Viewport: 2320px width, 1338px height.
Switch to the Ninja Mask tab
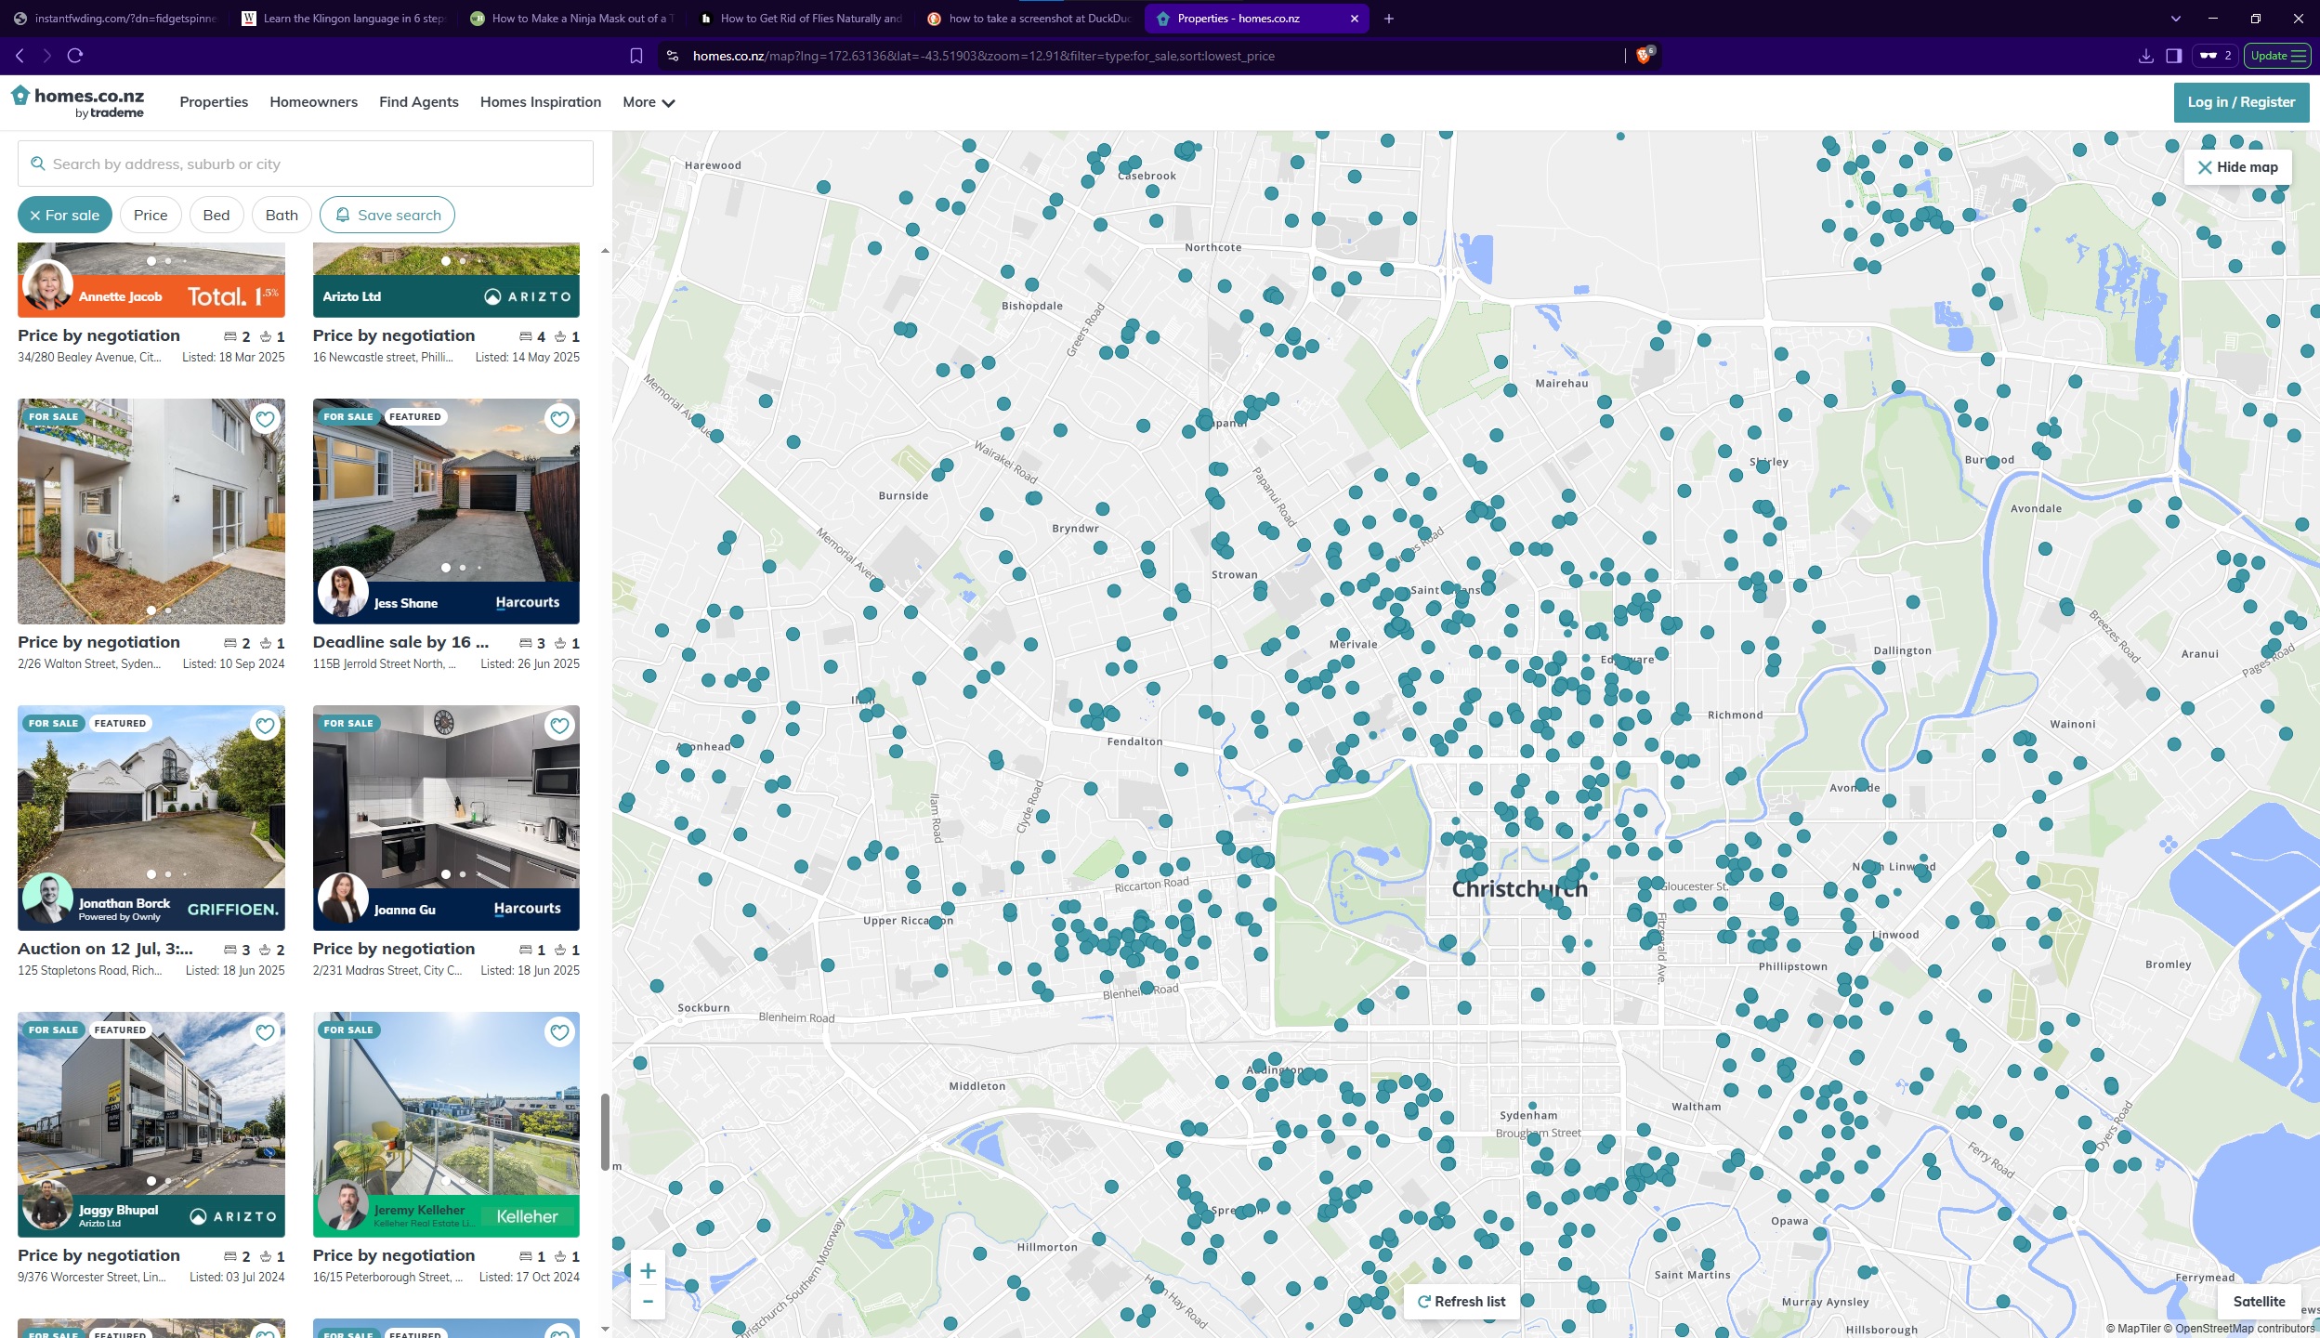click(571, 19)
